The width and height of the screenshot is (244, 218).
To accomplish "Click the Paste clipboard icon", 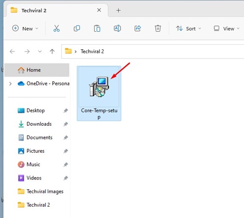I will pos(97,28).
